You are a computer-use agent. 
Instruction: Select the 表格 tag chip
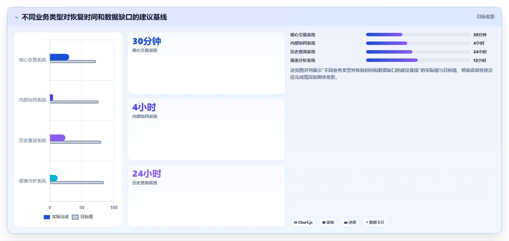pyautogui.click(x=328, y=222)
